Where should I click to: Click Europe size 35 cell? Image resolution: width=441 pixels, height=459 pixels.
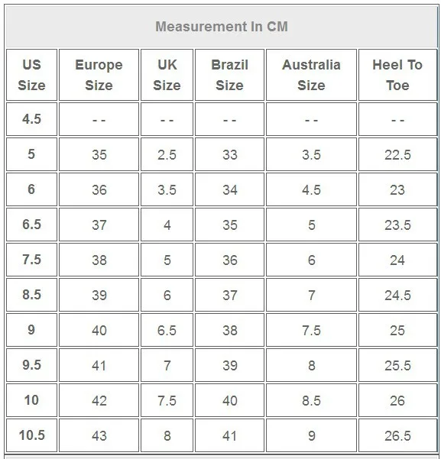(99, 154)
